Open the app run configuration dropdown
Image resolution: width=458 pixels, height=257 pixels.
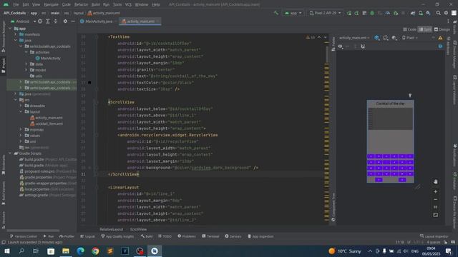coord(293,13)
